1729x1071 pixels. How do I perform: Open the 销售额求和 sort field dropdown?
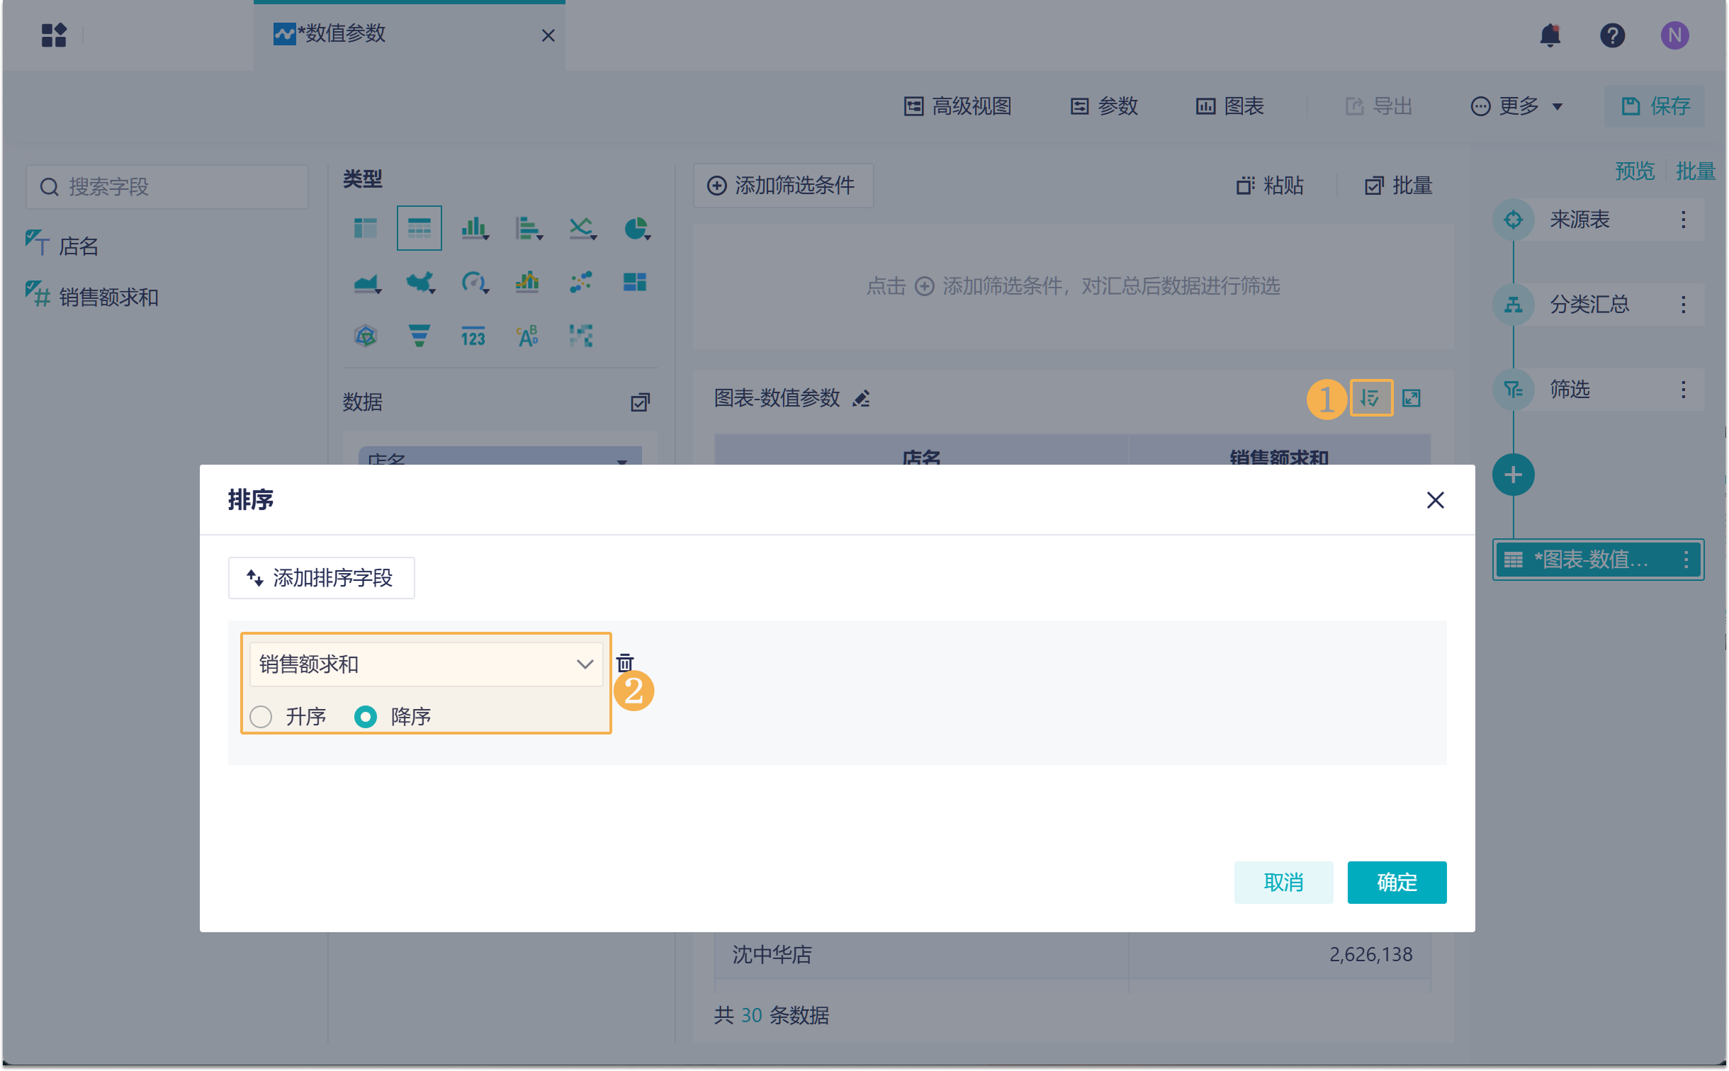click(425, 664)
